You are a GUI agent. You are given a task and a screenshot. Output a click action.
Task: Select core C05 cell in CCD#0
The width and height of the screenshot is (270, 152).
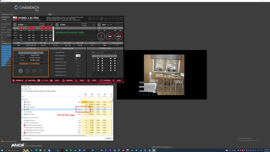pyautogui.click(x=50, y=28)
